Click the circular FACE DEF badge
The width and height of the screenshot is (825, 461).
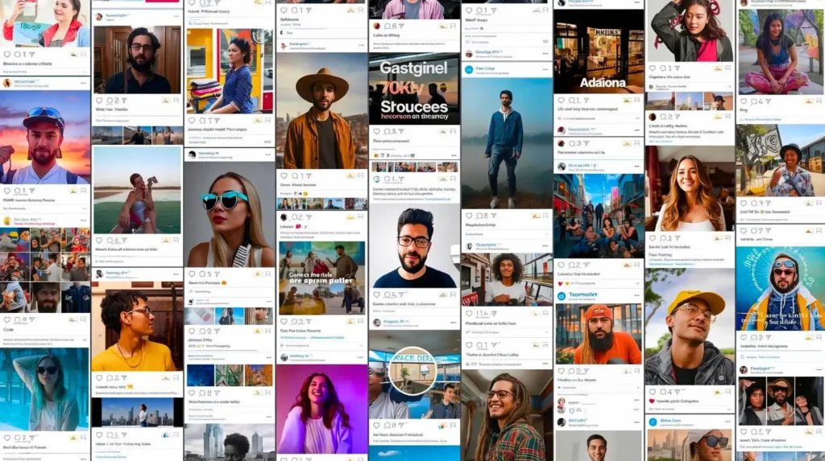coord(412,370)
